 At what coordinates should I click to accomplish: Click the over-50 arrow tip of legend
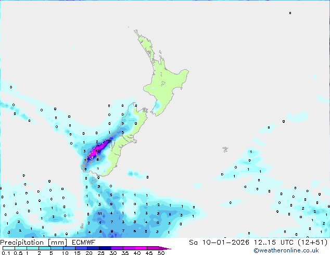point(165,249)
